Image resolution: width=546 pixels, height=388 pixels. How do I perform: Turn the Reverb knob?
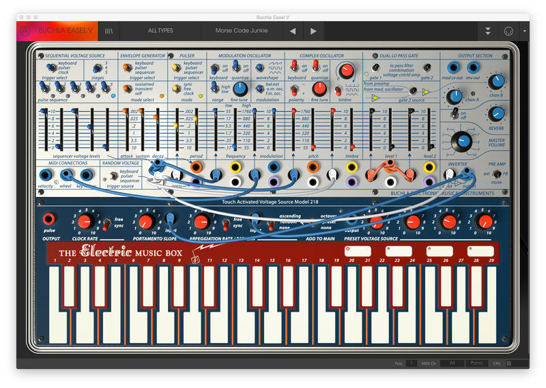[x=496, y=114]
